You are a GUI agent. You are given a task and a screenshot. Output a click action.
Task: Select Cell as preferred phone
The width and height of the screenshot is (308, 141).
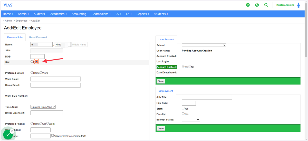click(41, 124)
